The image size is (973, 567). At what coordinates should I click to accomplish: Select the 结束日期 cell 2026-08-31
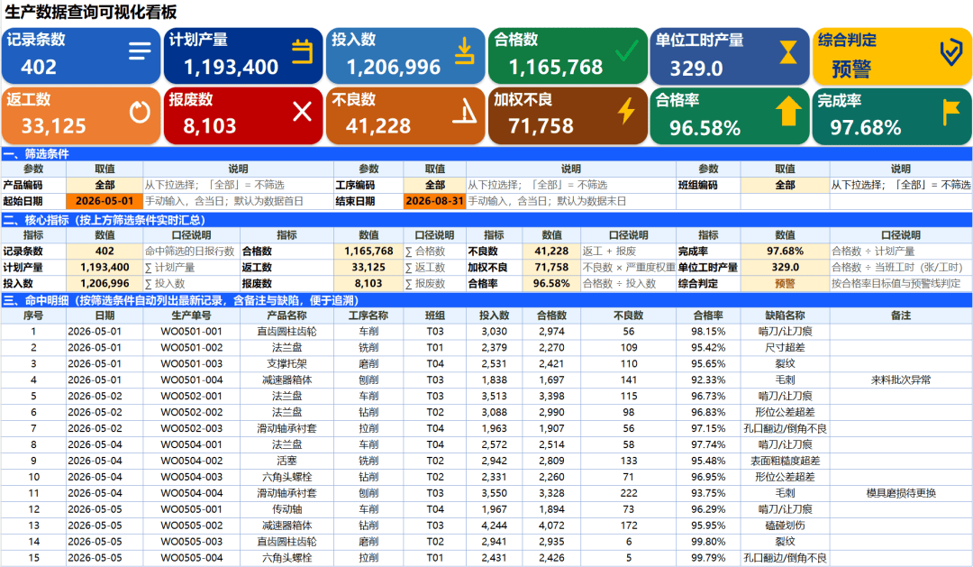(x=434, y=201)
